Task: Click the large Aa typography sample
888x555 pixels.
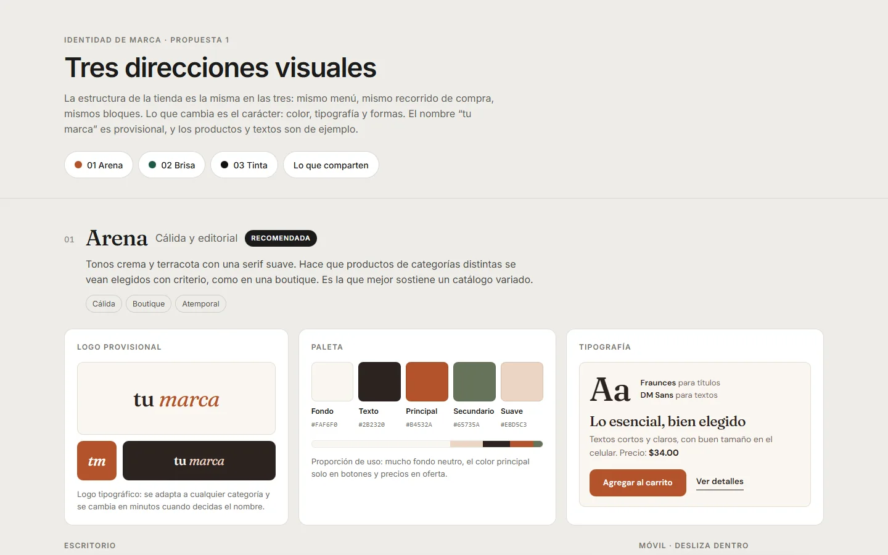Action: point(610,390)
